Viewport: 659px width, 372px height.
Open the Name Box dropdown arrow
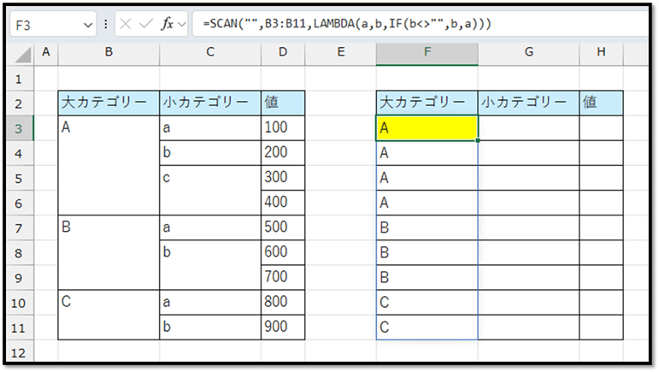click(x=89, y=25)
